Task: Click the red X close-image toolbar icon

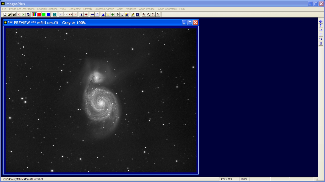Action: pyautogui.click(x=19, y=15)
